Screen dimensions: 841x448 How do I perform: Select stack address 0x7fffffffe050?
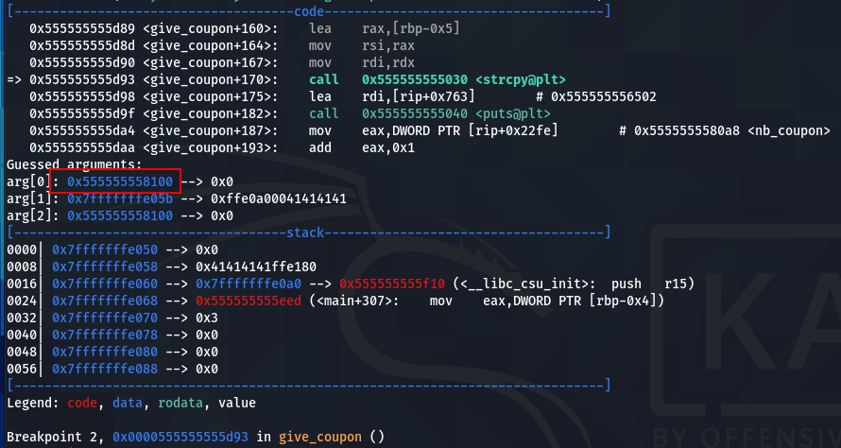[x=105, y=250]
